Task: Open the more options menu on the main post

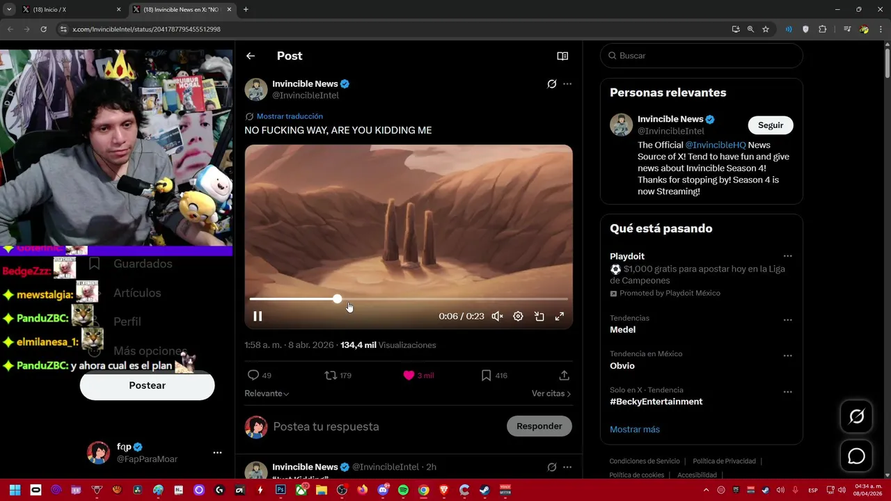Action: [567, 84]
